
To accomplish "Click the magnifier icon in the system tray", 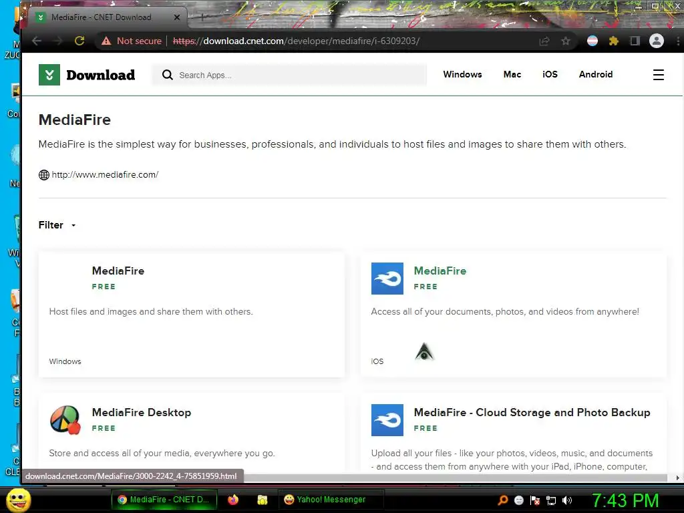I will coord(503,500).
